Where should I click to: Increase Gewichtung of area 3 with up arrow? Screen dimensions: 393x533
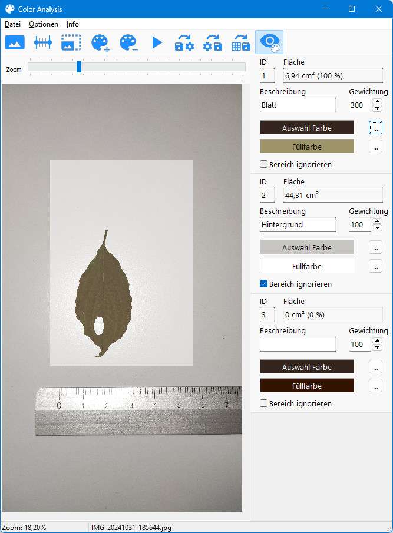click(377, 340)
